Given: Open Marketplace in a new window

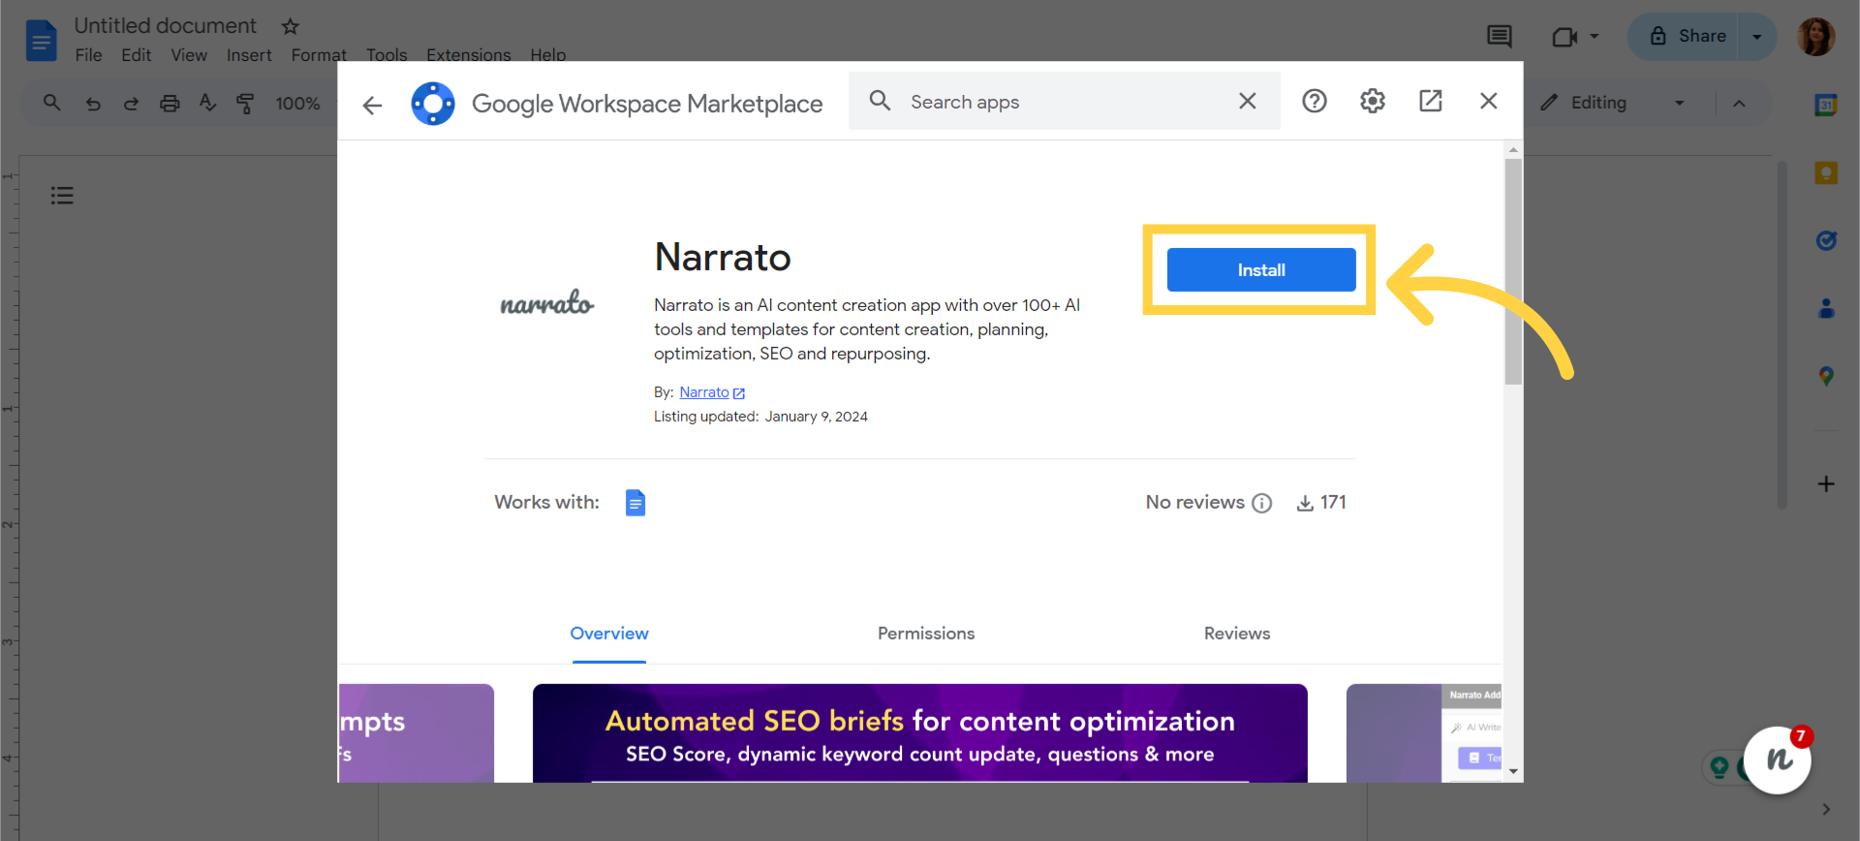Looking at the screenshot, I should (x=1431, y=101).
